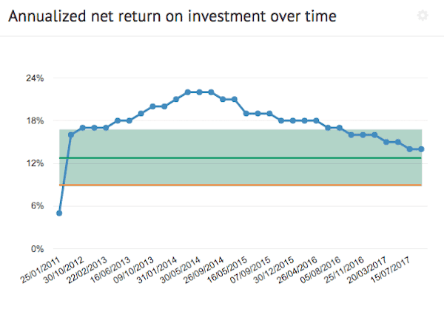Click the 24% y-axis label

(36, 78)
